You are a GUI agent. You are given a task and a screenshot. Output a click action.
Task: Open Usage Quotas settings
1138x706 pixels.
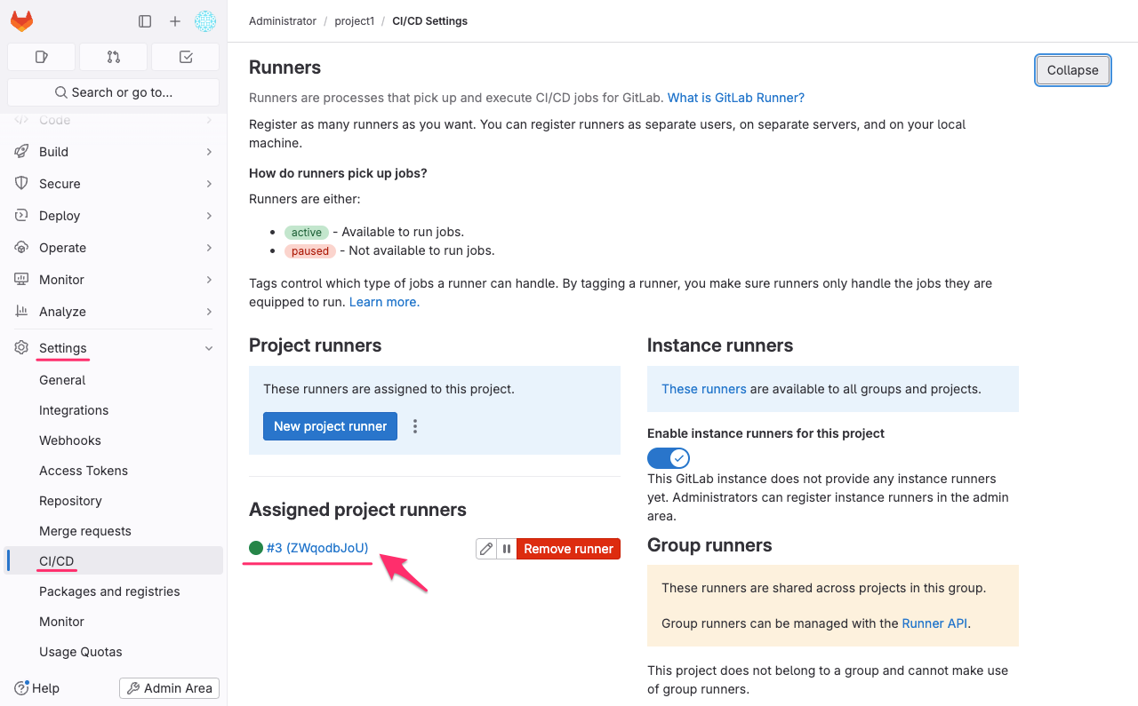pyautogui.click(x=113, y=652)
